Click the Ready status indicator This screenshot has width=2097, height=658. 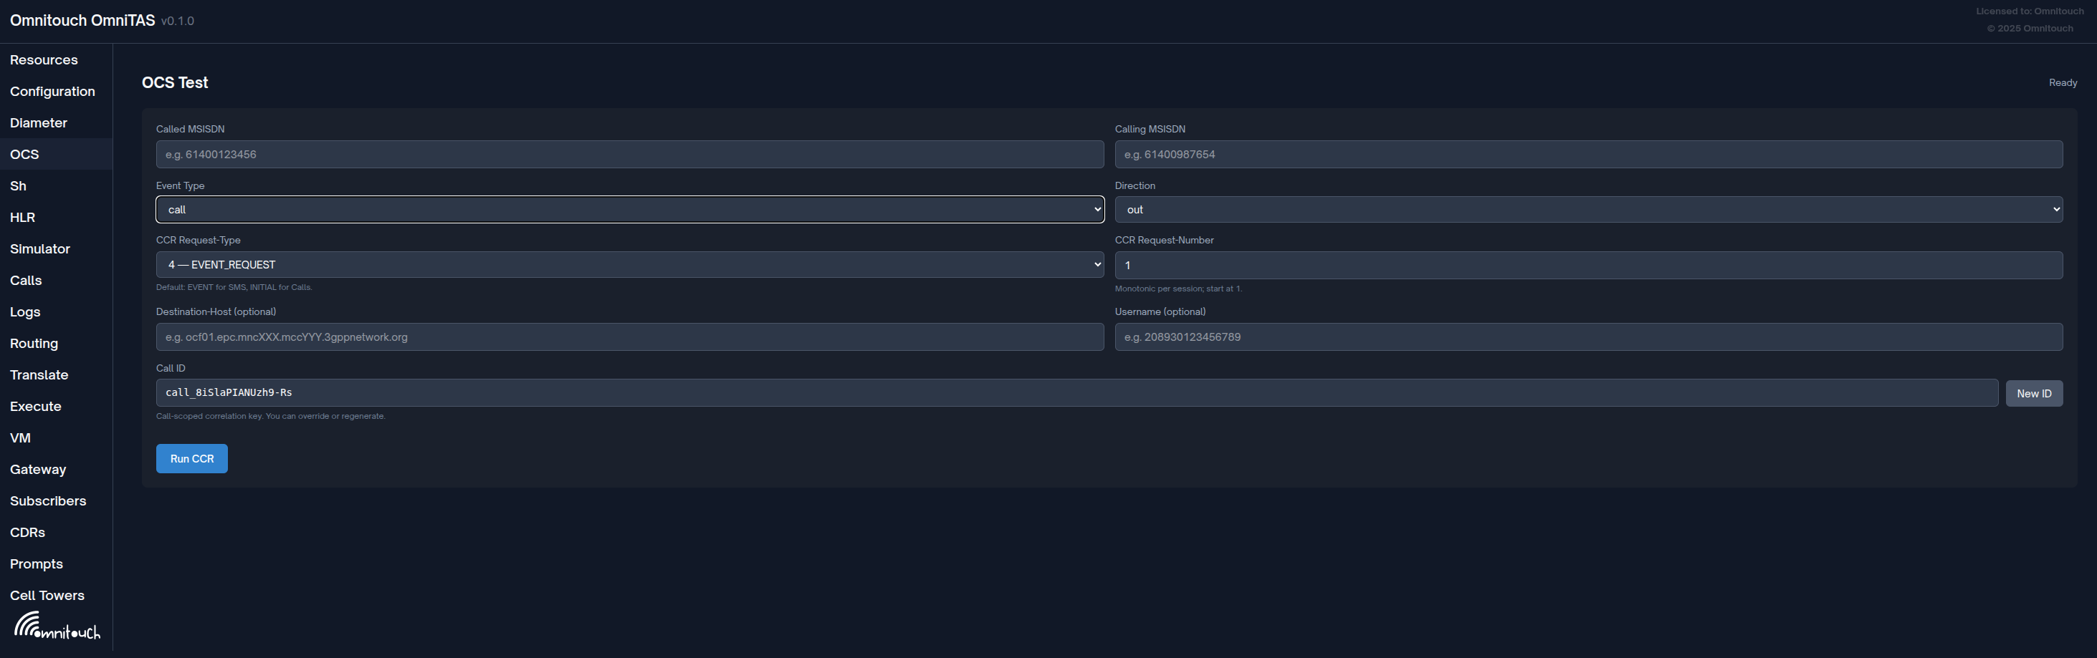tap(2062, 82)
